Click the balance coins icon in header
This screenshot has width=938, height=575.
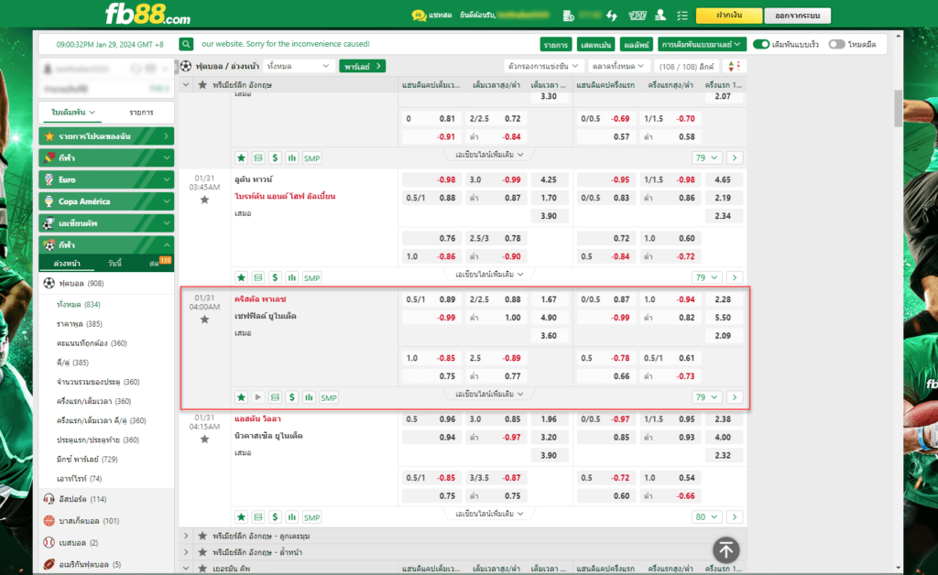568,16
